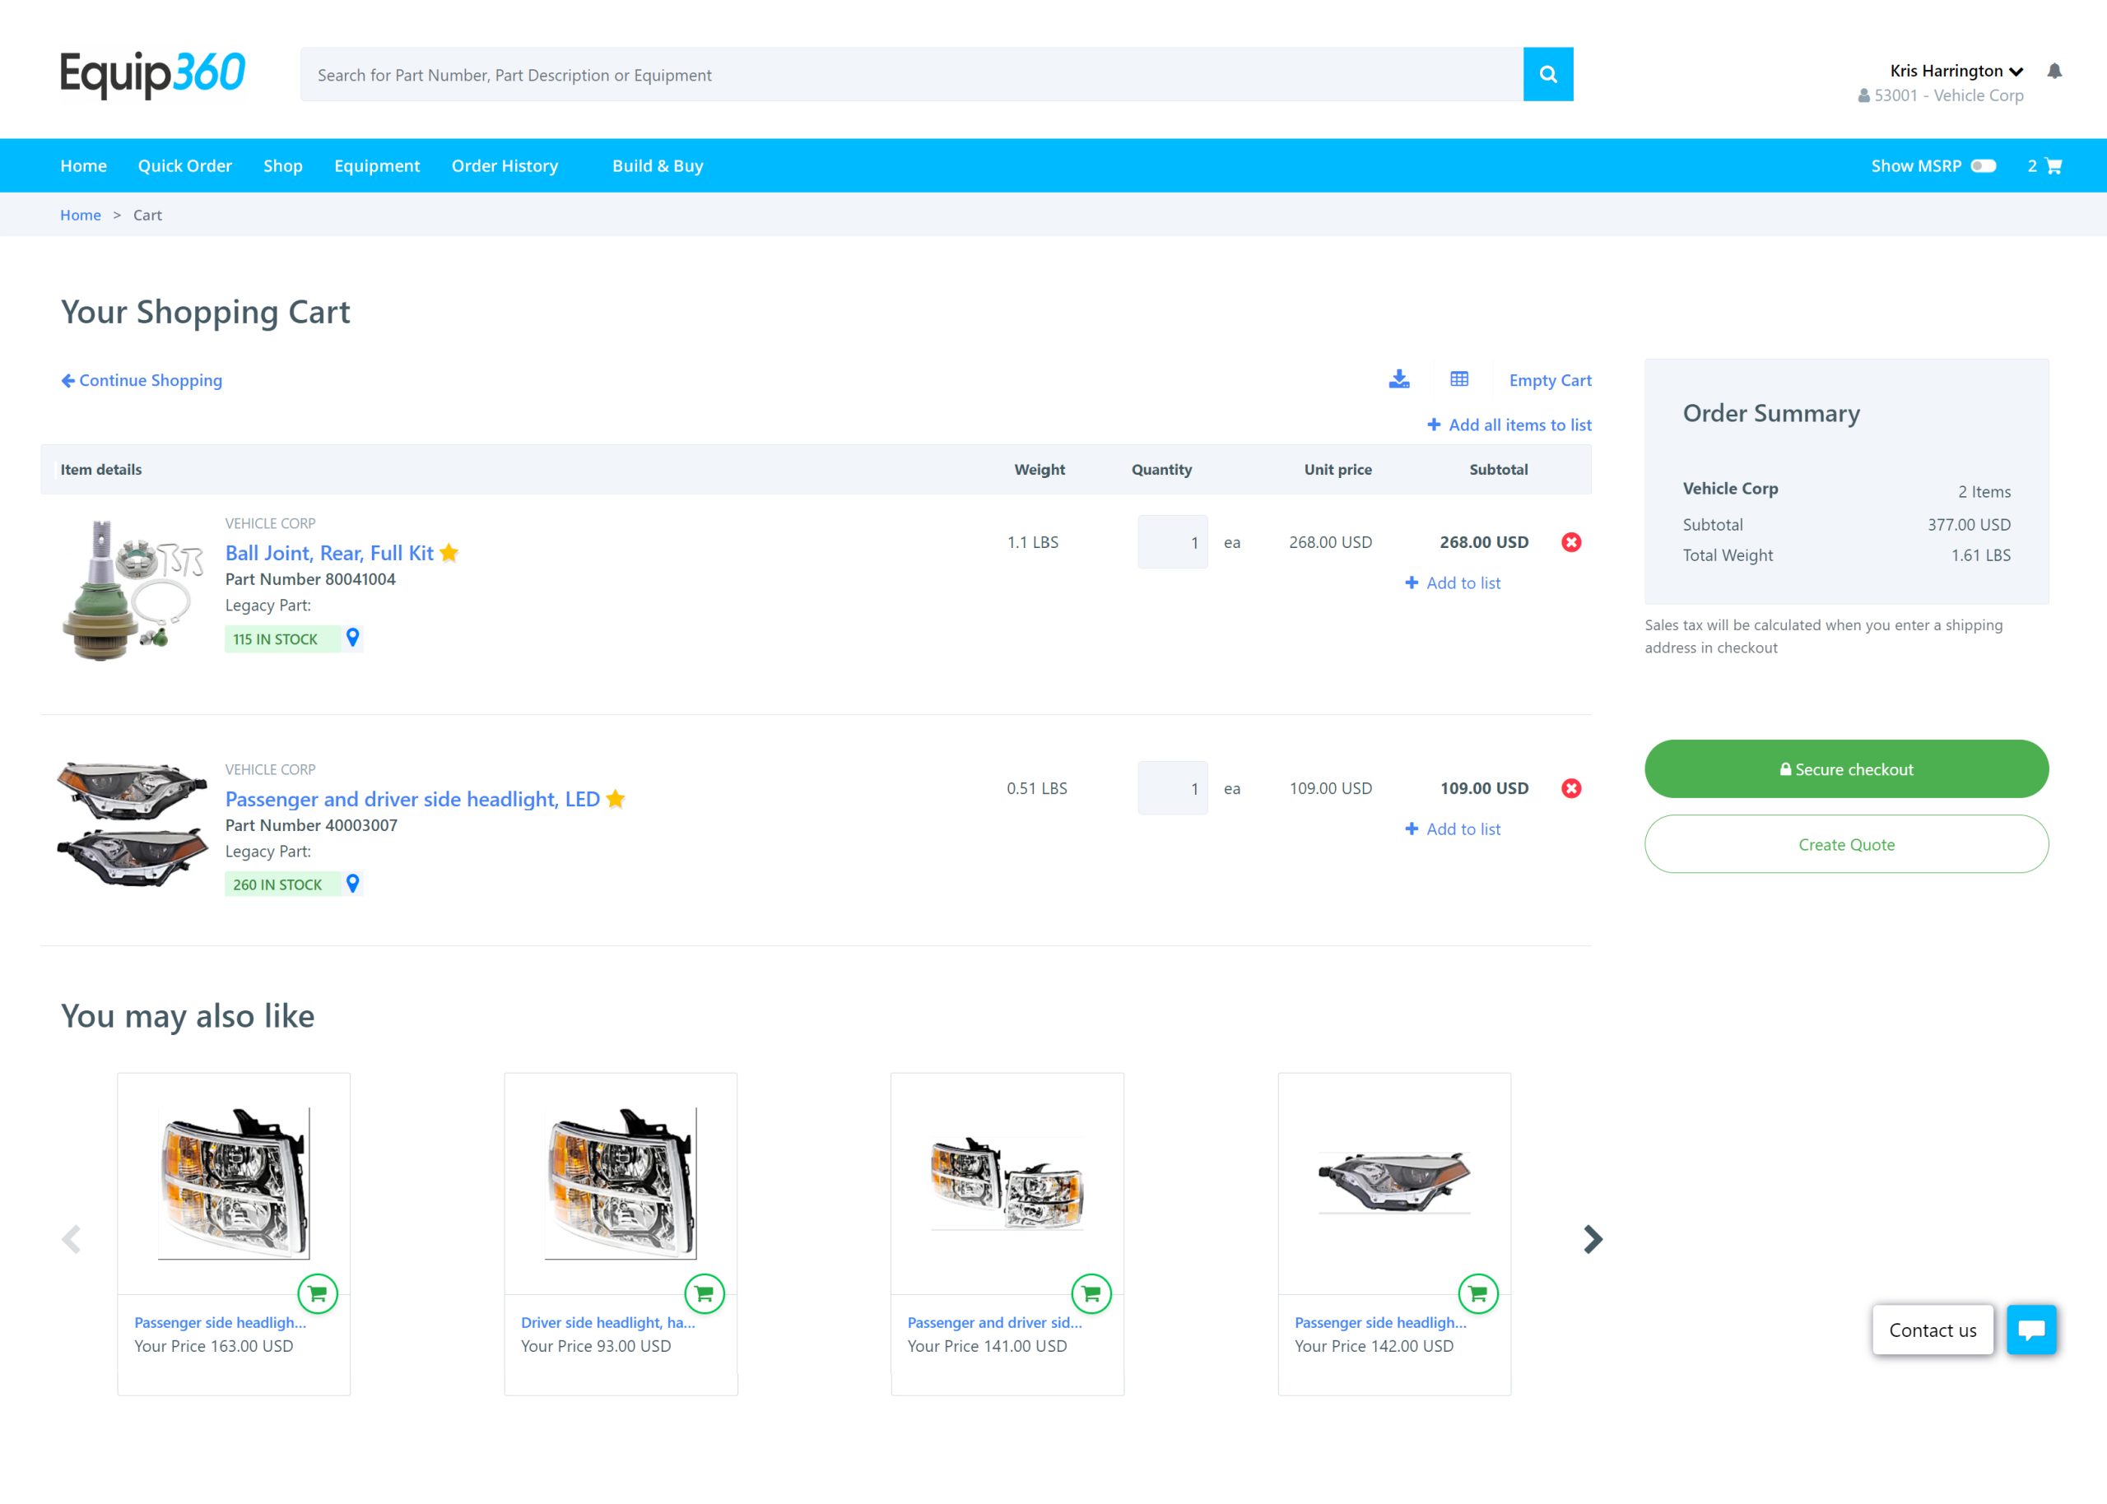The width and height of the screenshot is (2107, 1504).
Task: Add 142.00 USD passenger headlight to cart
Action: click(x=1478, y=1293)
